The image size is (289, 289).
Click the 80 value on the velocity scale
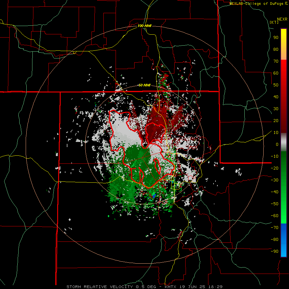[276, 49]
